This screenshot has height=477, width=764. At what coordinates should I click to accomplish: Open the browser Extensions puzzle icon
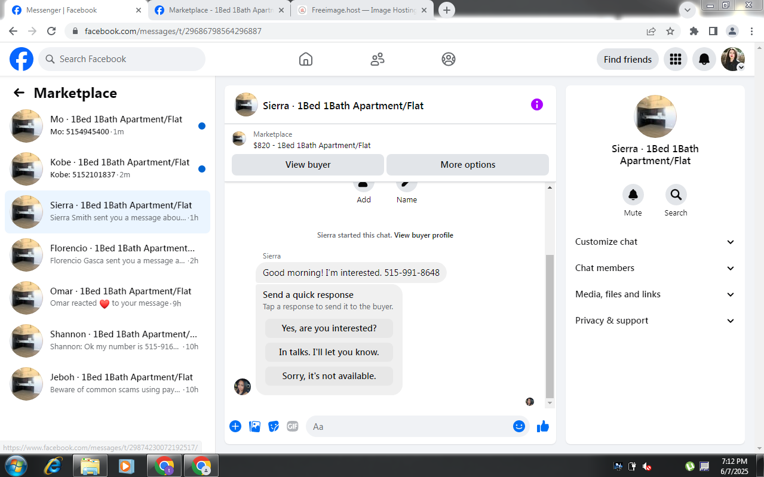click(x=694, y=31)
